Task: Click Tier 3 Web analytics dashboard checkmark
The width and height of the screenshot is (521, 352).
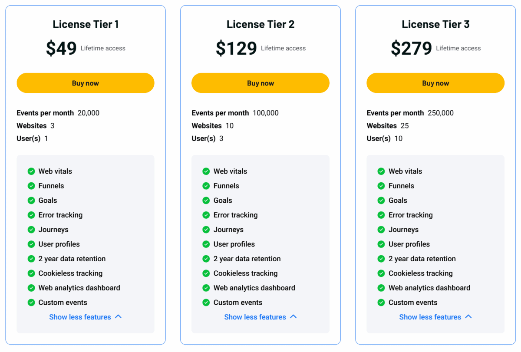Action: pyautogui.click(x=381, y=288)
